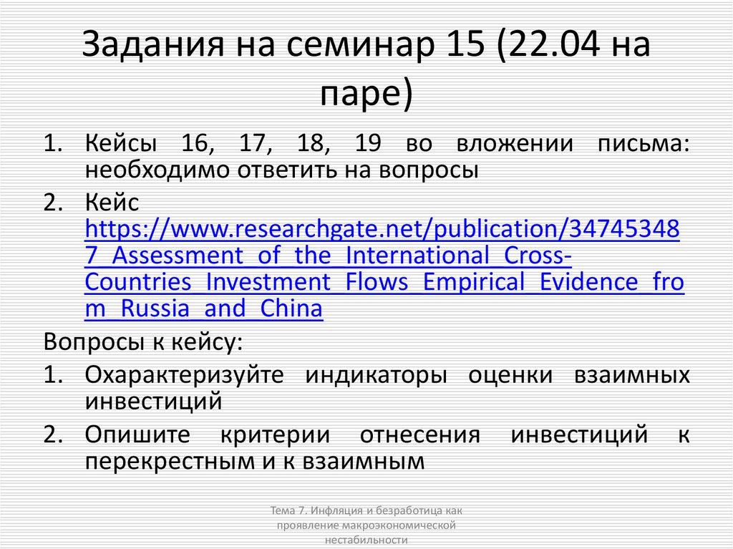
Task: Click text "Охарактеризуйте индикаторы оценки взаимных"
Action: coord(387,375)
